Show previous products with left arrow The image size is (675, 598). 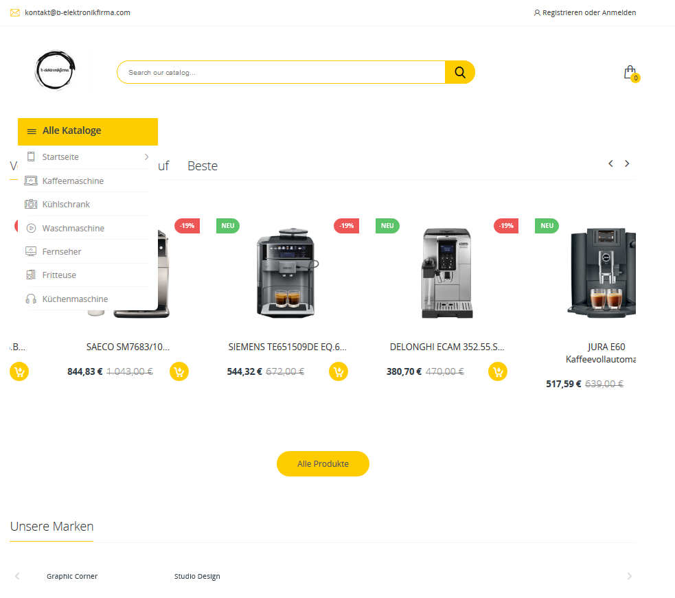coord(610,163)
